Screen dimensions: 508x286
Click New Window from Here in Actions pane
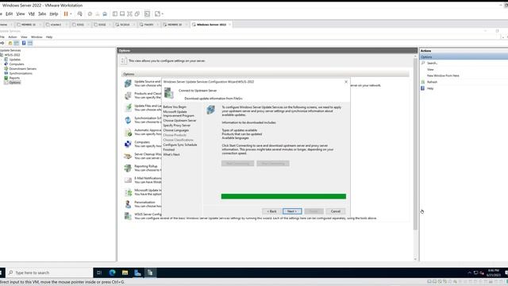pyautogui.click(x=443, y=75)
